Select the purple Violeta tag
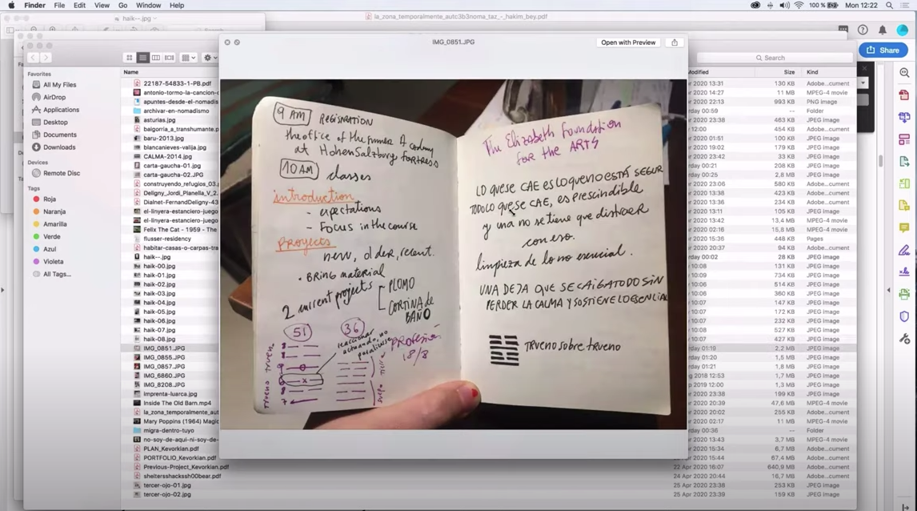 [53, 262]
